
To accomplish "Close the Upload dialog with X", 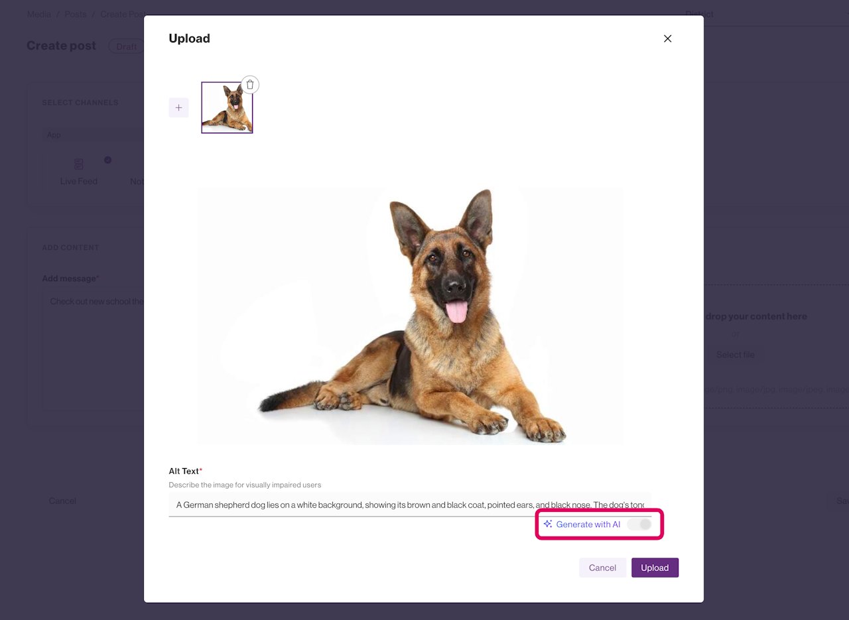I will tap(668, 38).
